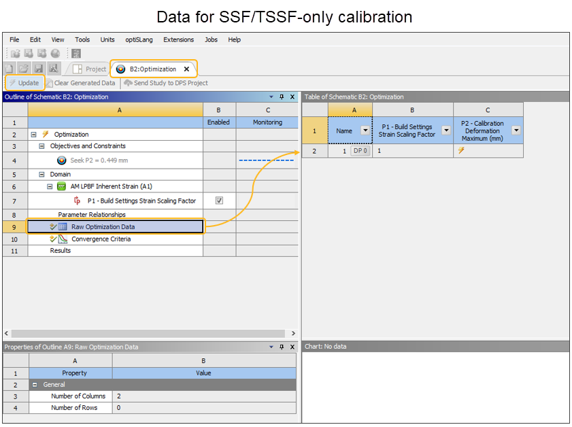Collapse Objectives and Constraints node
The height and width of the screenshot is (427, 572).
41,146
